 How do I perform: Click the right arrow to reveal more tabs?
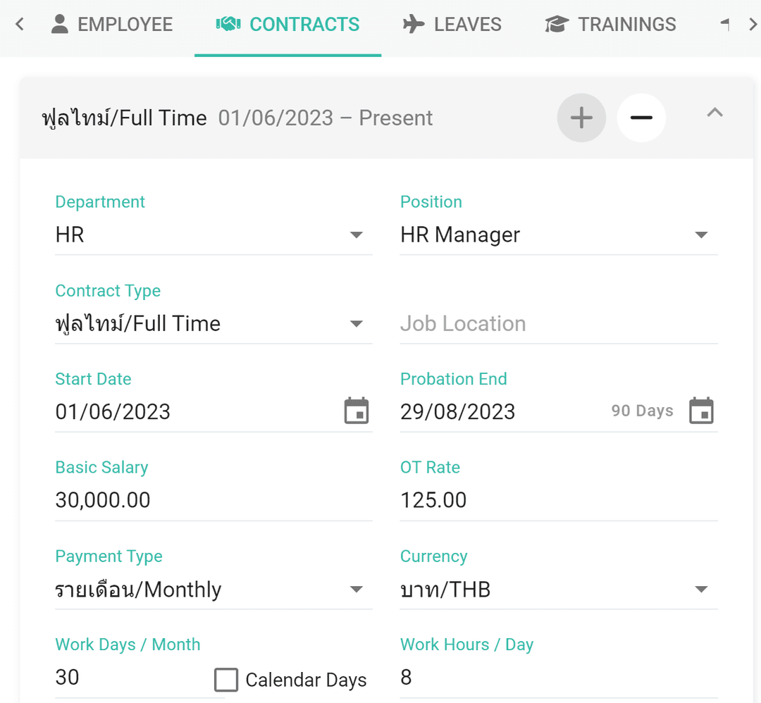[x=753, y=23]
